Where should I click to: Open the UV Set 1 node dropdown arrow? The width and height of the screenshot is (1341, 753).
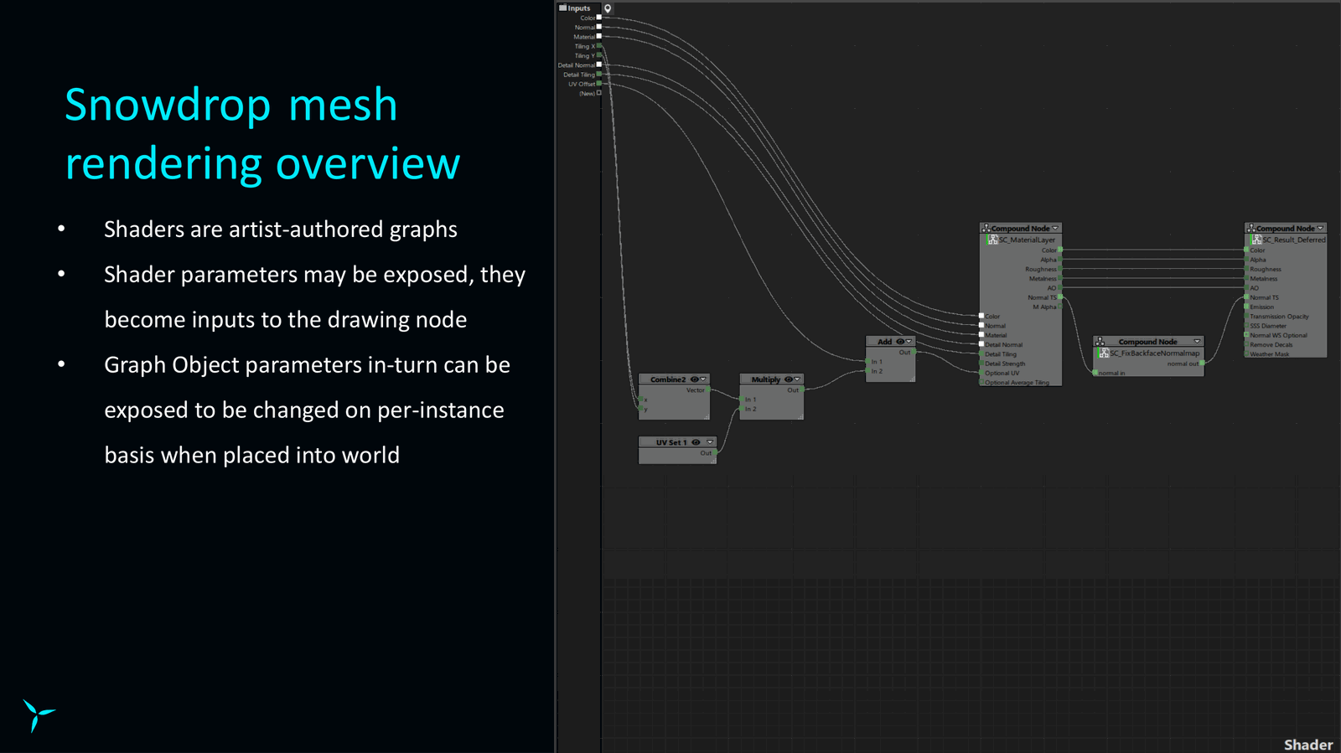(x=710, y=442)
